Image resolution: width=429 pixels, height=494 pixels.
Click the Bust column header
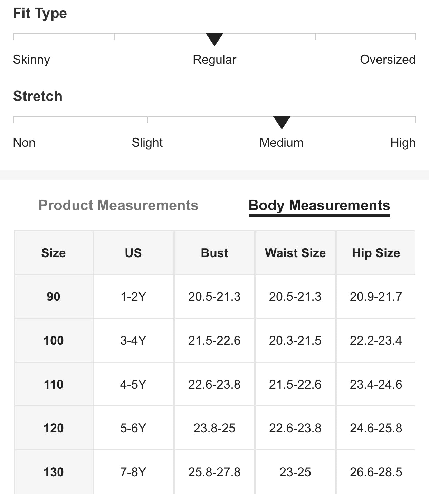coord(214,253)
